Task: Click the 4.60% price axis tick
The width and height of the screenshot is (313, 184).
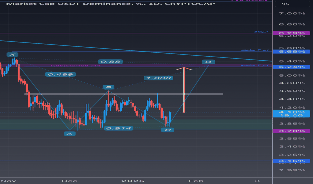Action: (x=292, y=91)
